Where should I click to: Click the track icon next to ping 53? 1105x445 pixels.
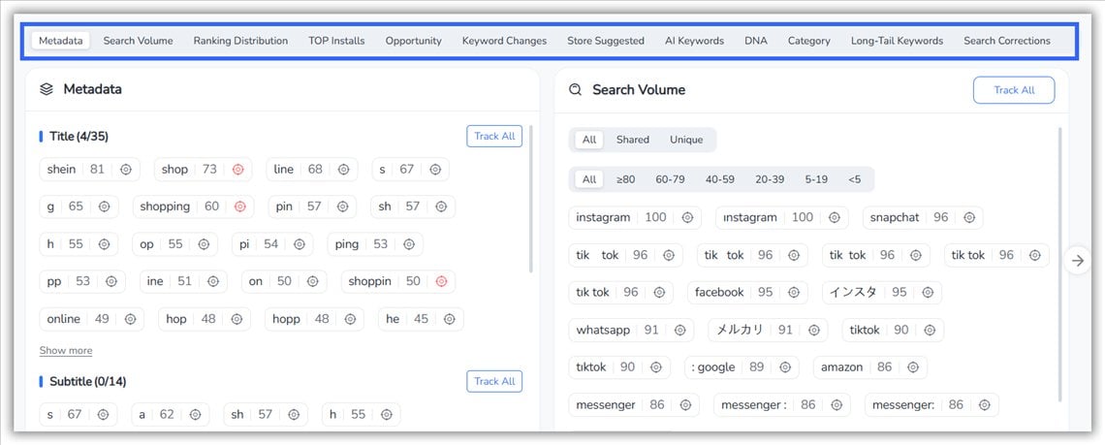coord(409,244)
